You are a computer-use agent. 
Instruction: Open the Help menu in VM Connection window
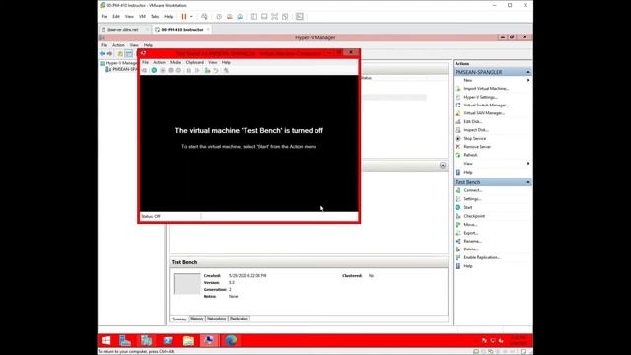point(226,63)
